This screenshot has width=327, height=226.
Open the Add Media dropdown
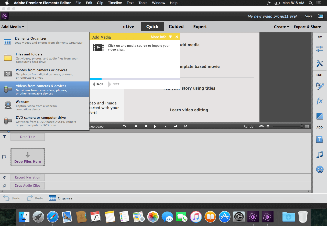point(13,27)
